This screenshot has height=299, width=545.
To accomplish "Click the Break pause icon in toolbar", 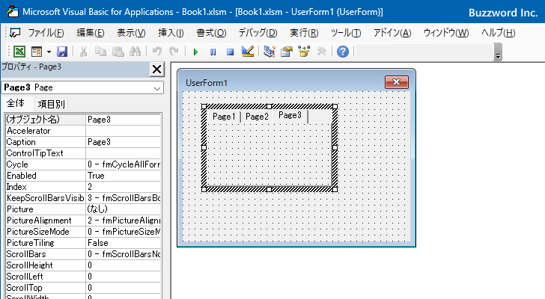I will [213, 52].
